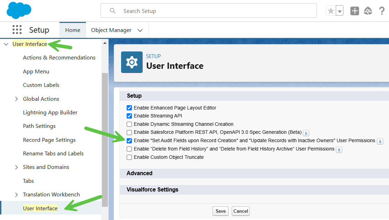The width and height of the screenshot is (389, 220).
Task: Expand the Sites and Domains node
Action: coord(16,167)
